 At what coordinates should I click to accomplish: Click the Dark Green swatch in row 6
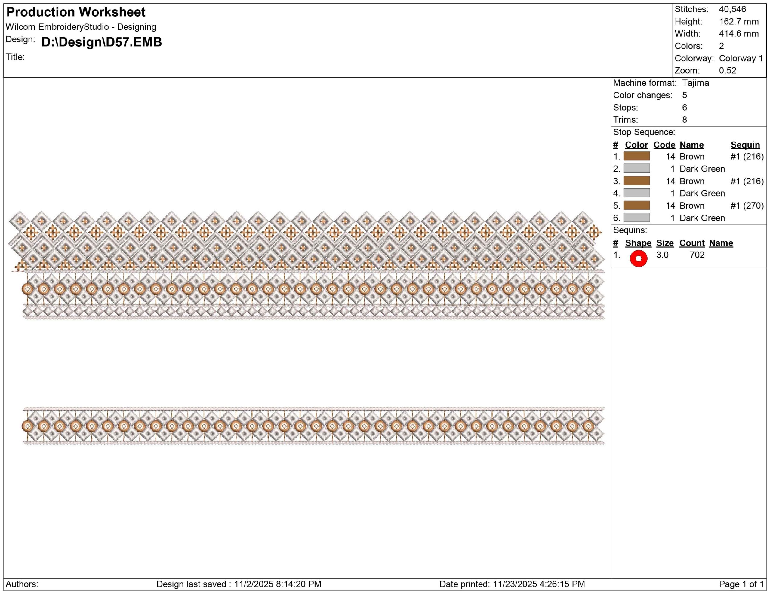(636, 218)
